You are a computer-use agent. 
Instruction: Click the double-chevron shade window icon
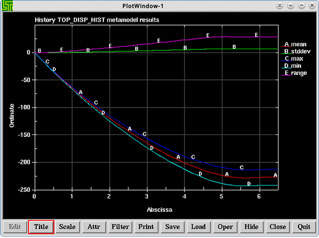coord(279,6)
